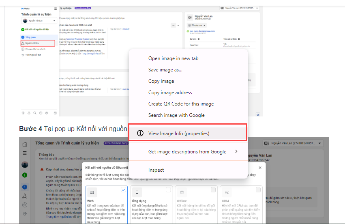Image resolution: width=345 pixels, height=224 pixels.
Task: Click Kết nối với nguồn dữ liệu link
Action: pyautogui.click(x=37, y=29)
